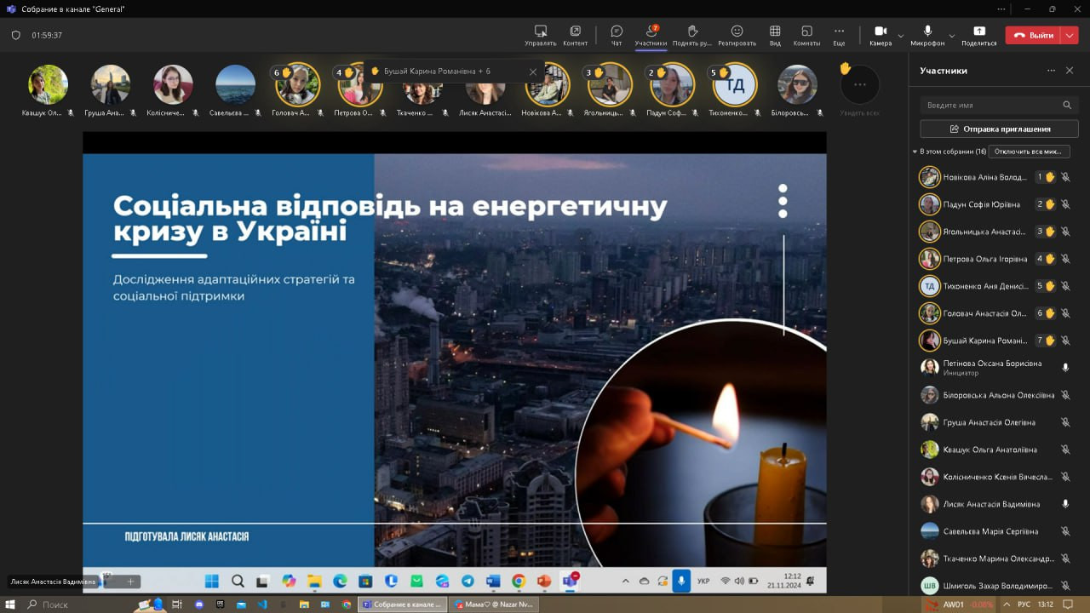Click the Отправка приглашения button
Image resolution: width=1090 pixels, height=613 pixels.
pyautogui.click(x=999, y=129)
